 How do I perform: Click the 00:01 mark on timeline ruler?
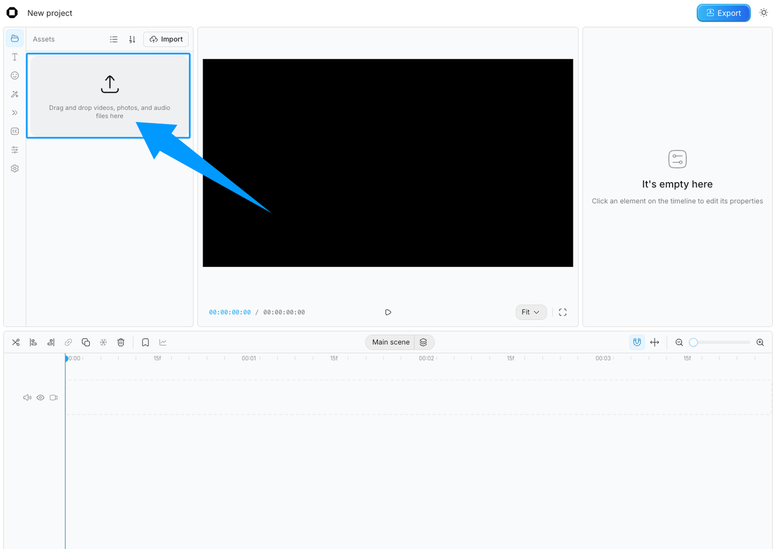tap(249, 359)
